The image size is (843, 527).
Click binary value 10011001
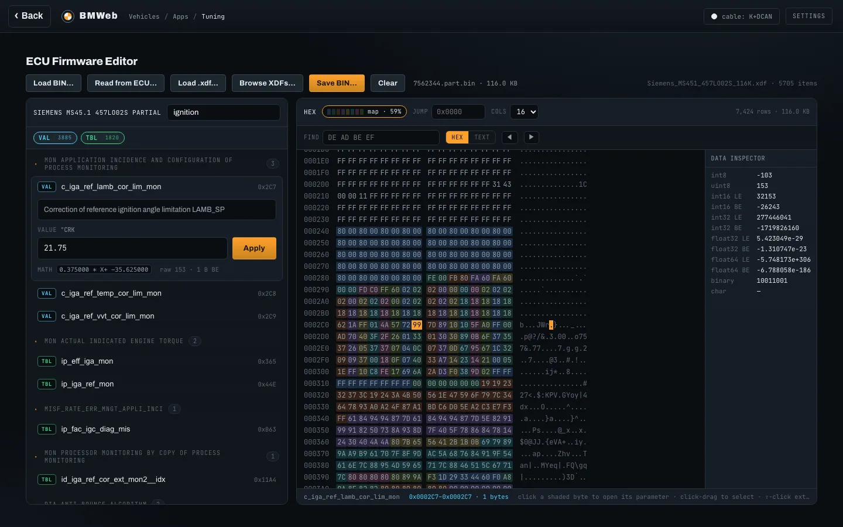[x=772, y=280]
